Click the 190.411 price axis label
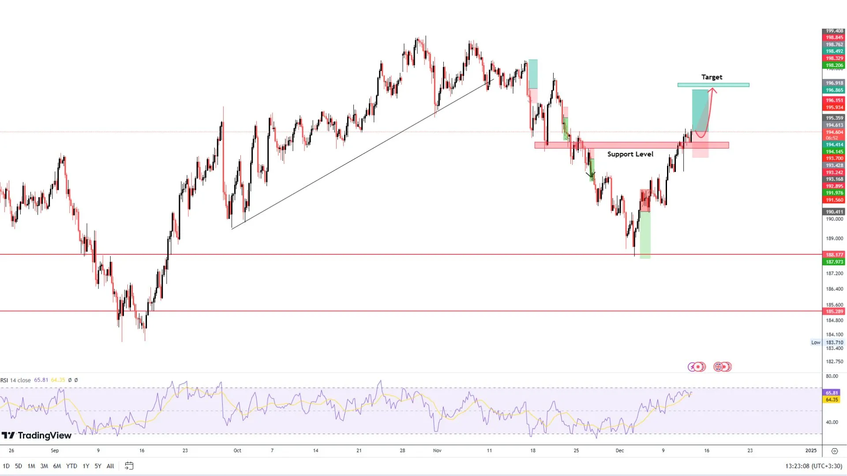847x476 pixels. (834, 212)
